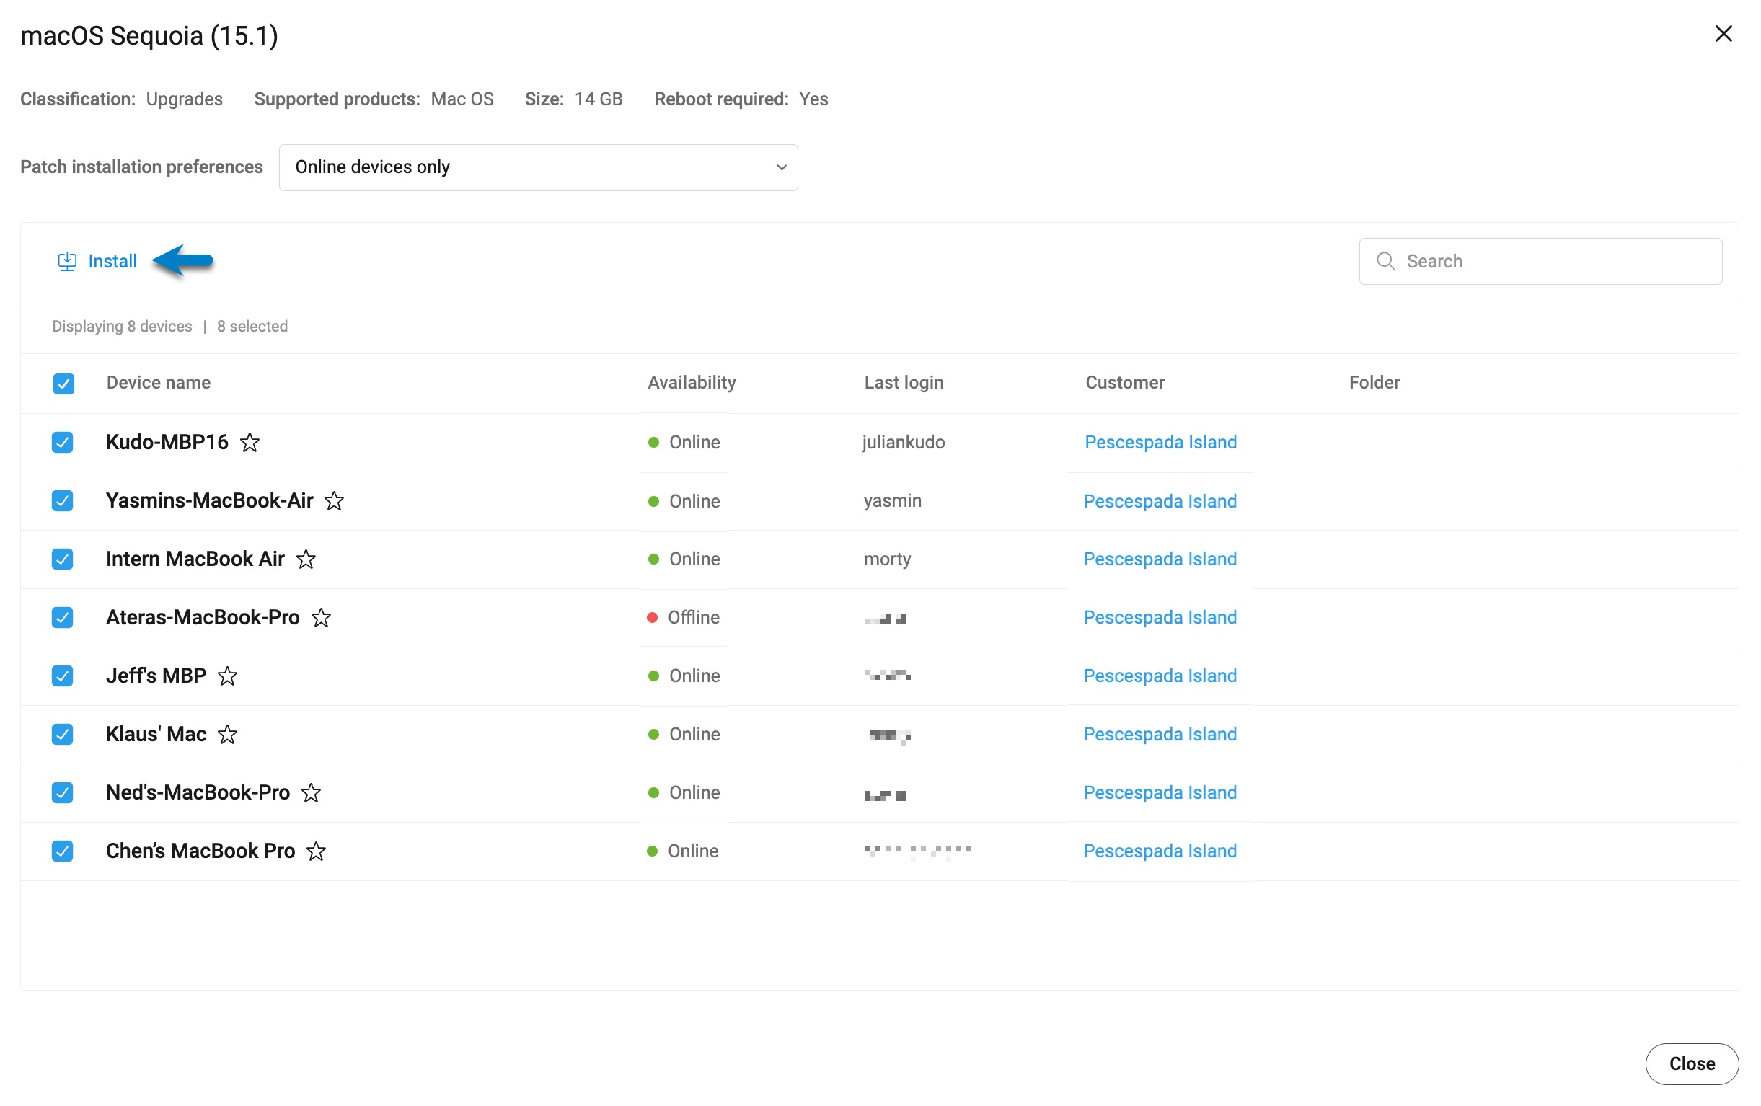Deselect Chen's MacBook Pro checkbox
This screenshot has width=1761, height=1106.
pyautogui.click(x=62, y=851)
